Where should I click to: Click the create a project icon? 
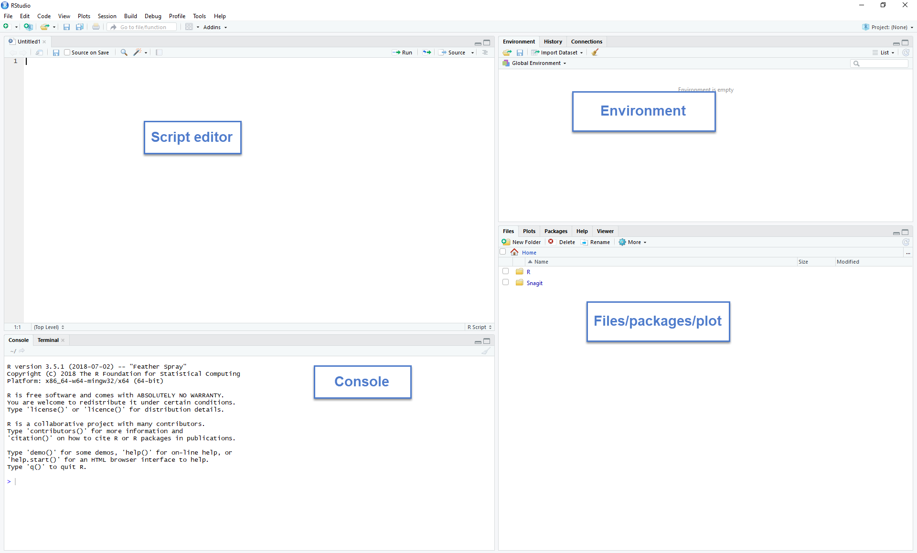pyautogui.click(x=28, y=27)
